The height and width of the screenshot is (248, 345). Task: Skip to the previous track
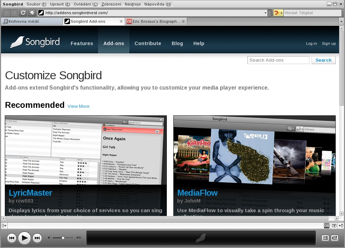coord(12,238)
